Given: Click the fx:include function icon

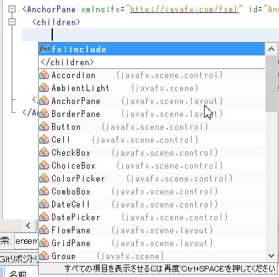Looking at the screenshot, I should click(x=44, y=49).
